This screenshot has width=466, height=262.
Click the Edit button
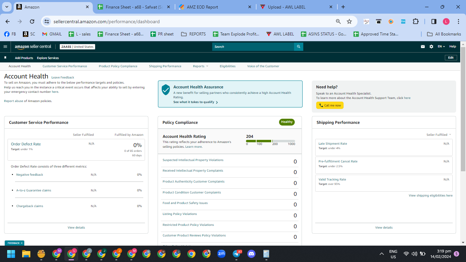pos(451,58)
